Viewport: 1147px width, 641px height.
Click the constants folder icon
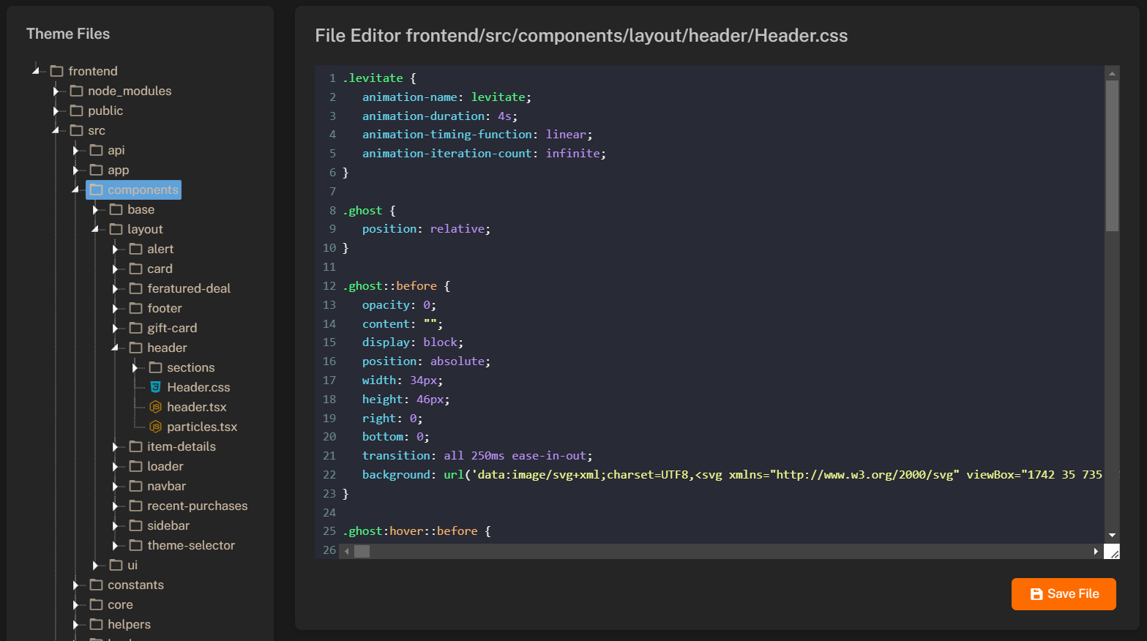click(x=96, y=585)
